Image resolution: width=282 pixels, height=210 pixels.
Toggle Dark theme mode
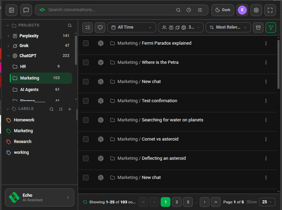point(223,10)
